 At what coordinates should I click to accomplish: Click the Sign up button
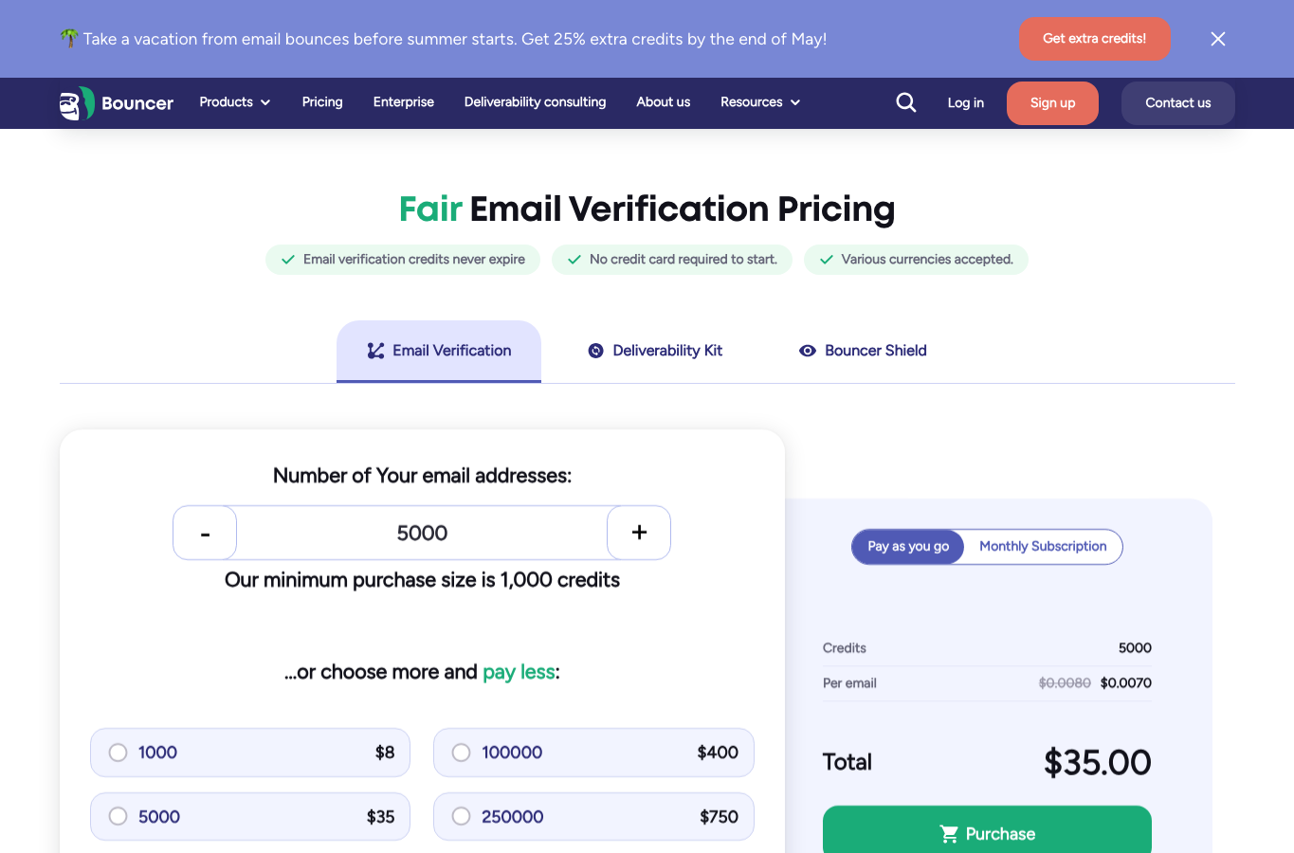(1052, 103)
